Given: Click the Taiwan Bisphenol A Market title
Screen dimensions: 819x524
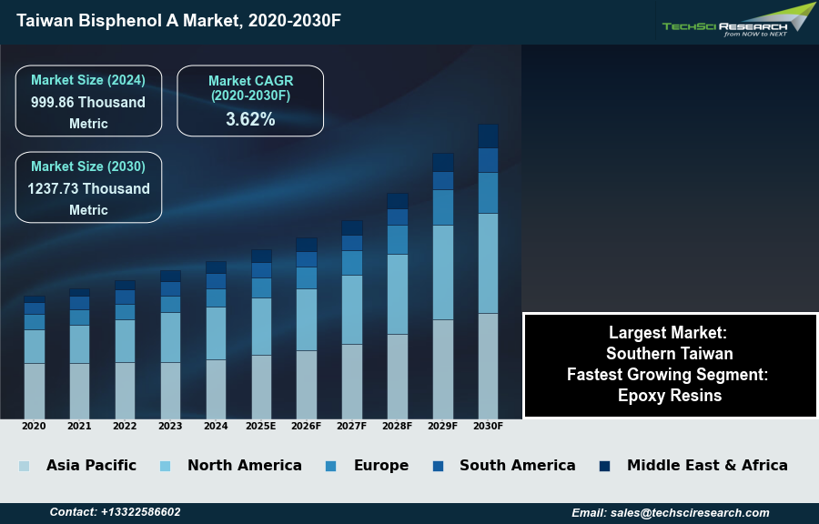Looking at the screenshot, I should click(178, 20).
